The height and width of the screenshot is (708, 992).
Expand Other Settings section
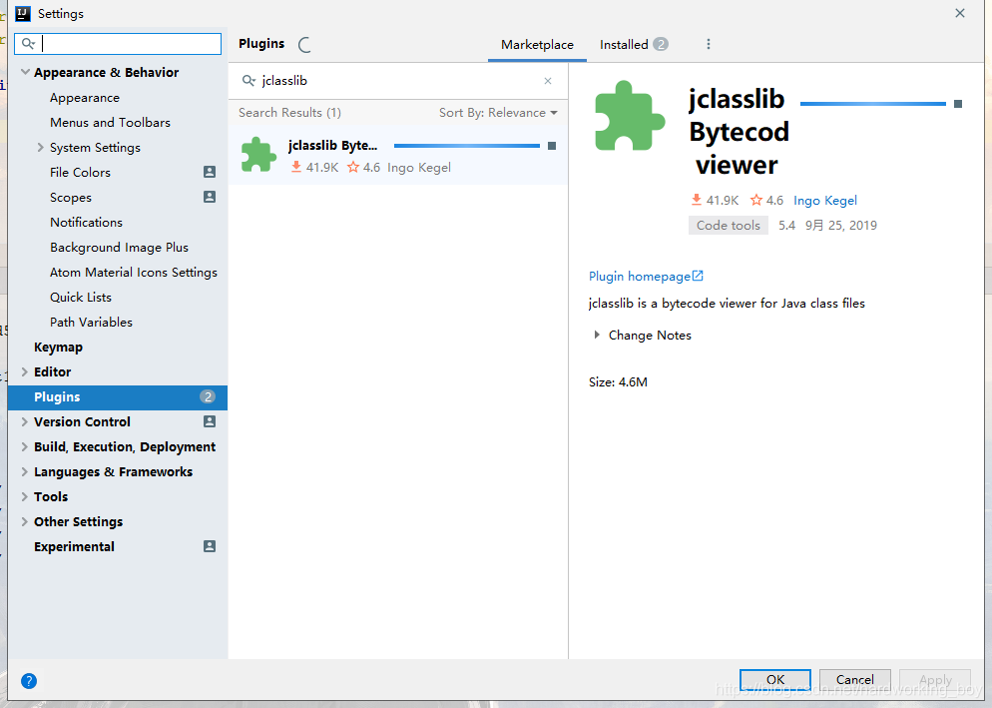[x=25, y=522]
